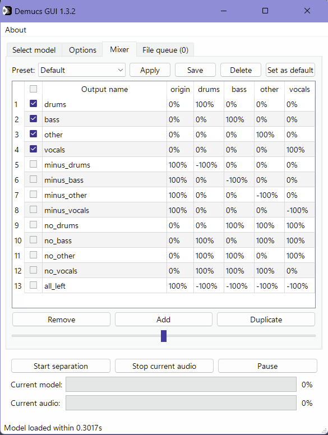Uncheck the vocals output checkbox
This screenshot has height=435, width=328.
coord(33,149)
